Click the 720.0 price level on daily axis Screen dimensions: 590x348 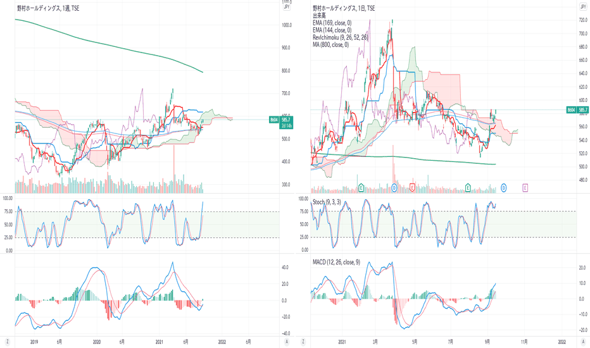pyautogui.click(x=583, y=20)
